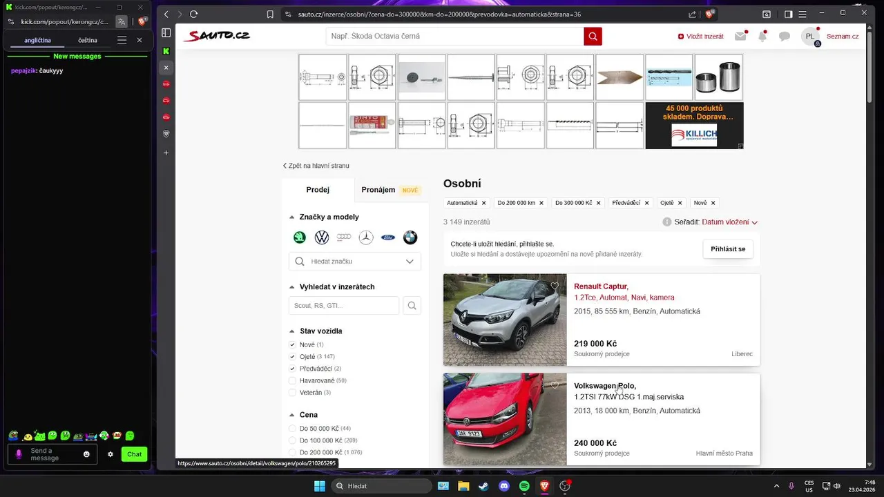Open the Spotify icon on the taskbar
884x497 pixels.
coord(524,486)
